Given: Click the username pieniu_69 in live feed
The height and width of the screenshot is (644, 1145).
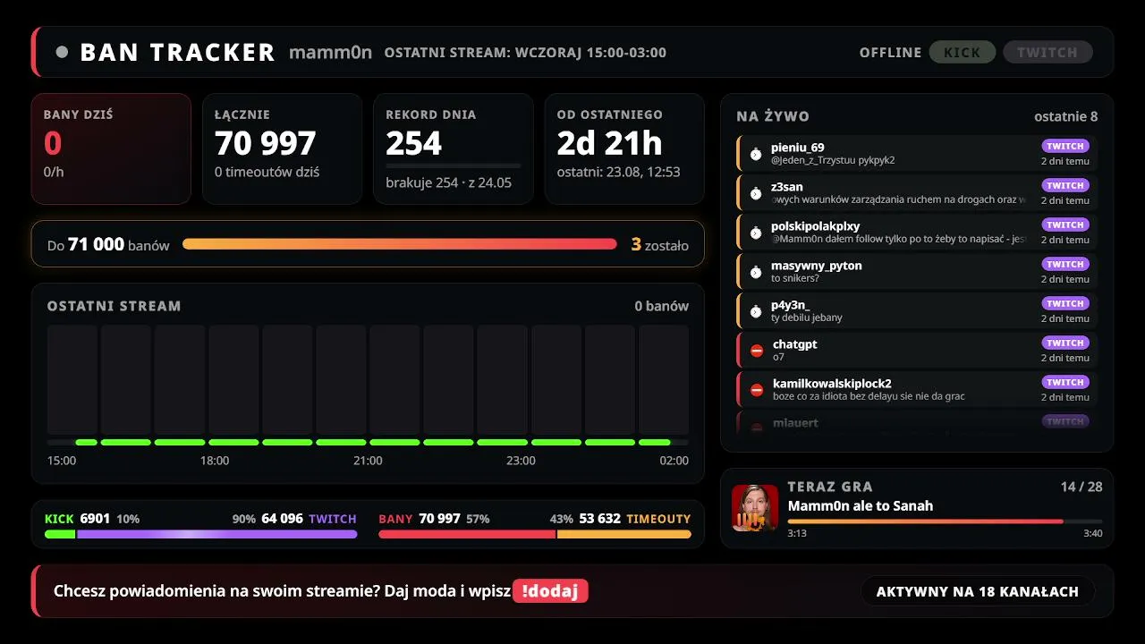Looking at the screenshot, I should click(798, 148).
